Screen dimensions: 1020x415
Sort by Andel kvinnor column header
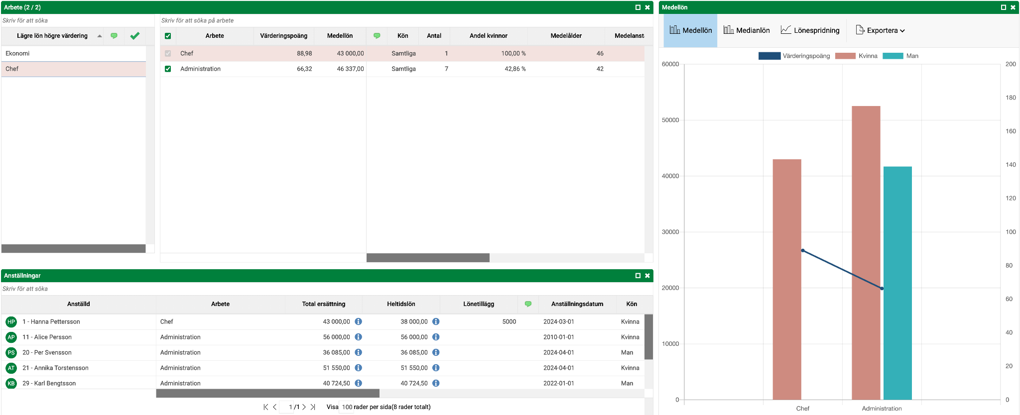tap(488, 36)
